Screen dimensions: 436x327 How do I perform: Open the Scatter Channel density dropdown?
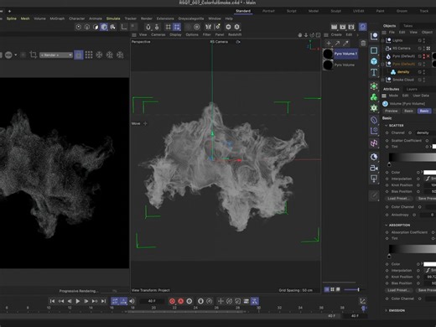pos(425,132)
